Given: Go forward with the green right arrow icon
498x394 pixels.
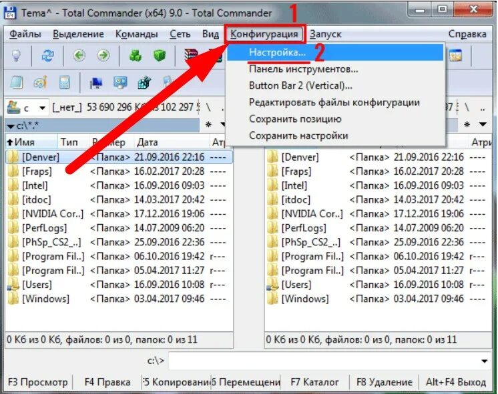Looking at the screenshot, I should [103, 56].
